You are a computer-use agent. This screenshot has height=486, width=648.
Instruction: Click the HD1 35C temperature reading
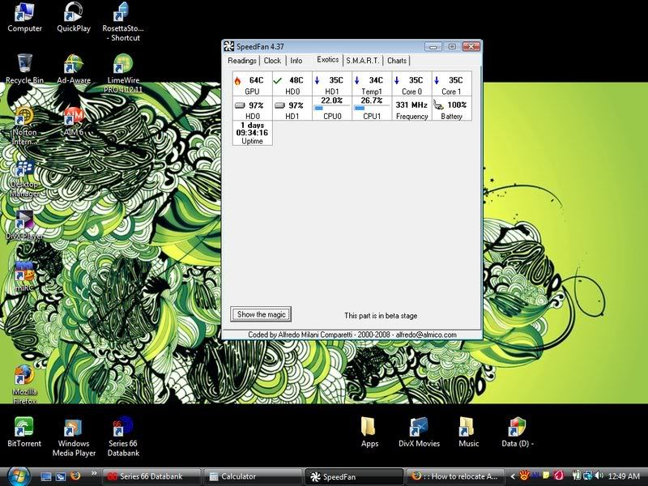pyautogui.click(x=332, y=84)
